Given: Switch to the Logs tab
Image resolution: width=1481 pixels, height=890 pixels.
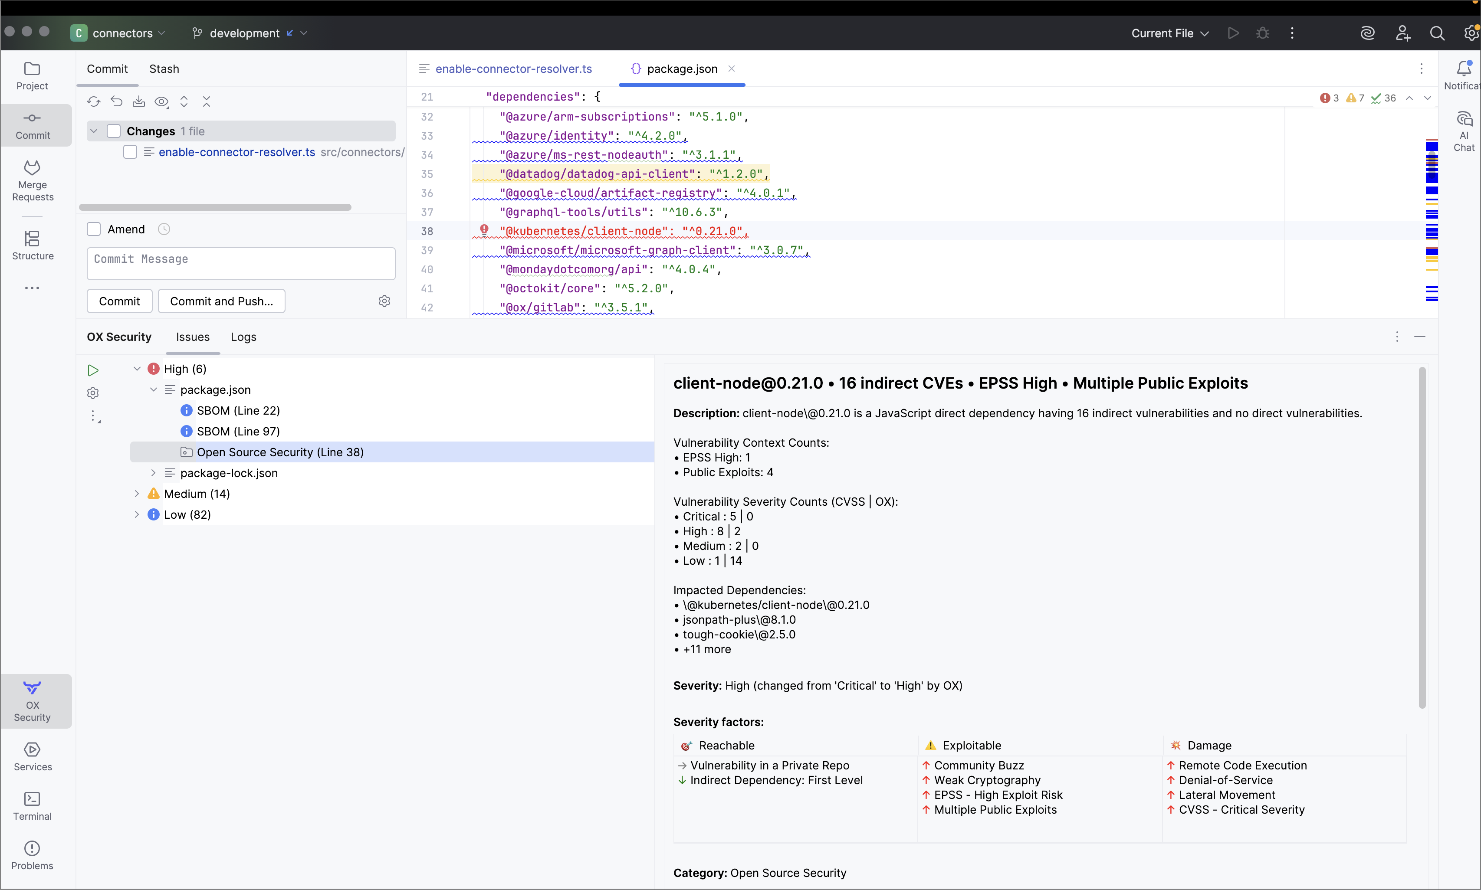Looking at the screenshot, I should [243, 337].
